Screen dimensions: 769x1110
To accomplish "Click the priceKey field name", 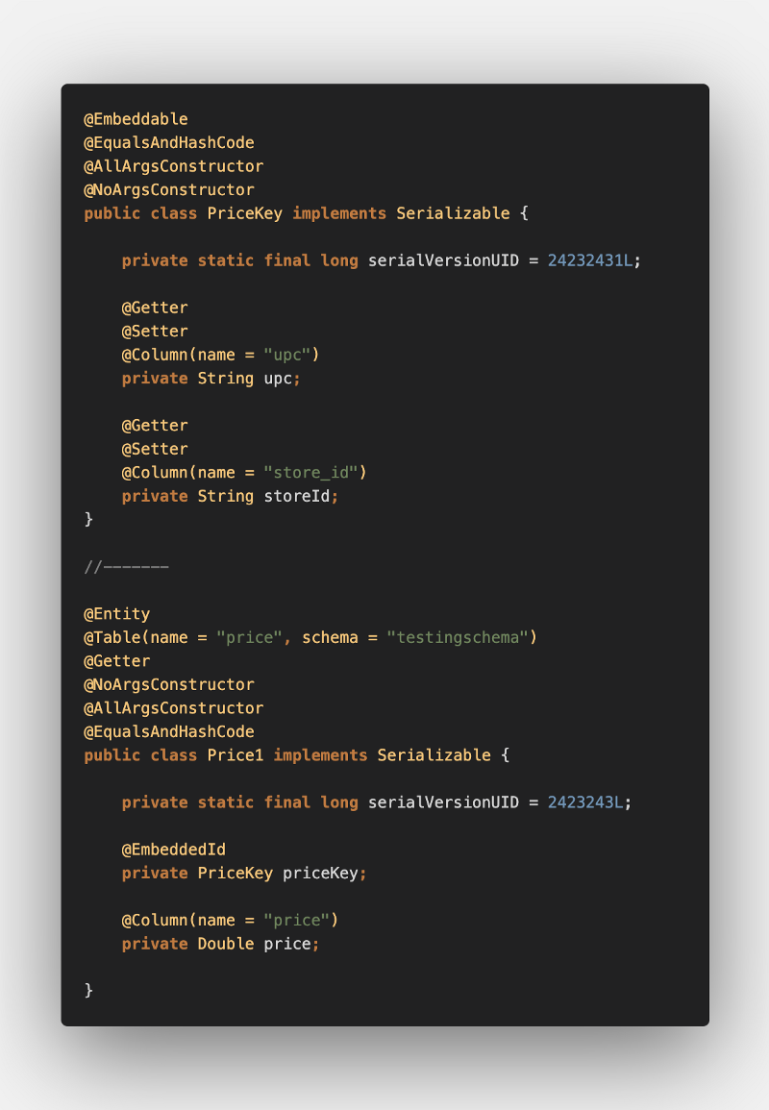I will pyautogui.click(x=320, y=873).
